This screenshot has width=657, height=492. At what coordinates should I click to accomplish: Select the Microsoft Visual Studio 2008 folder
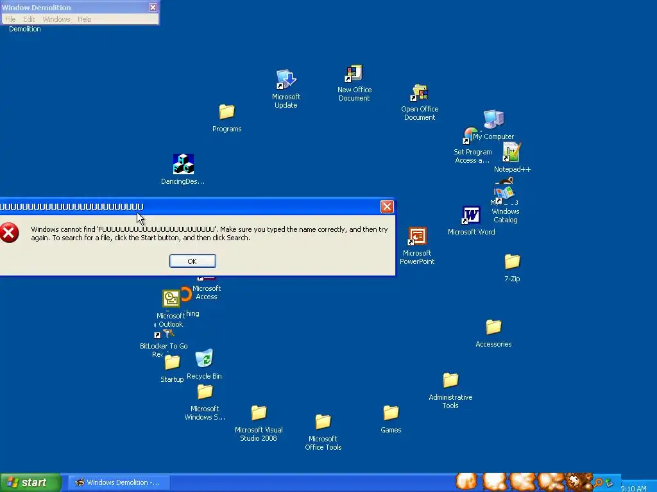click(x=259, y=413)
